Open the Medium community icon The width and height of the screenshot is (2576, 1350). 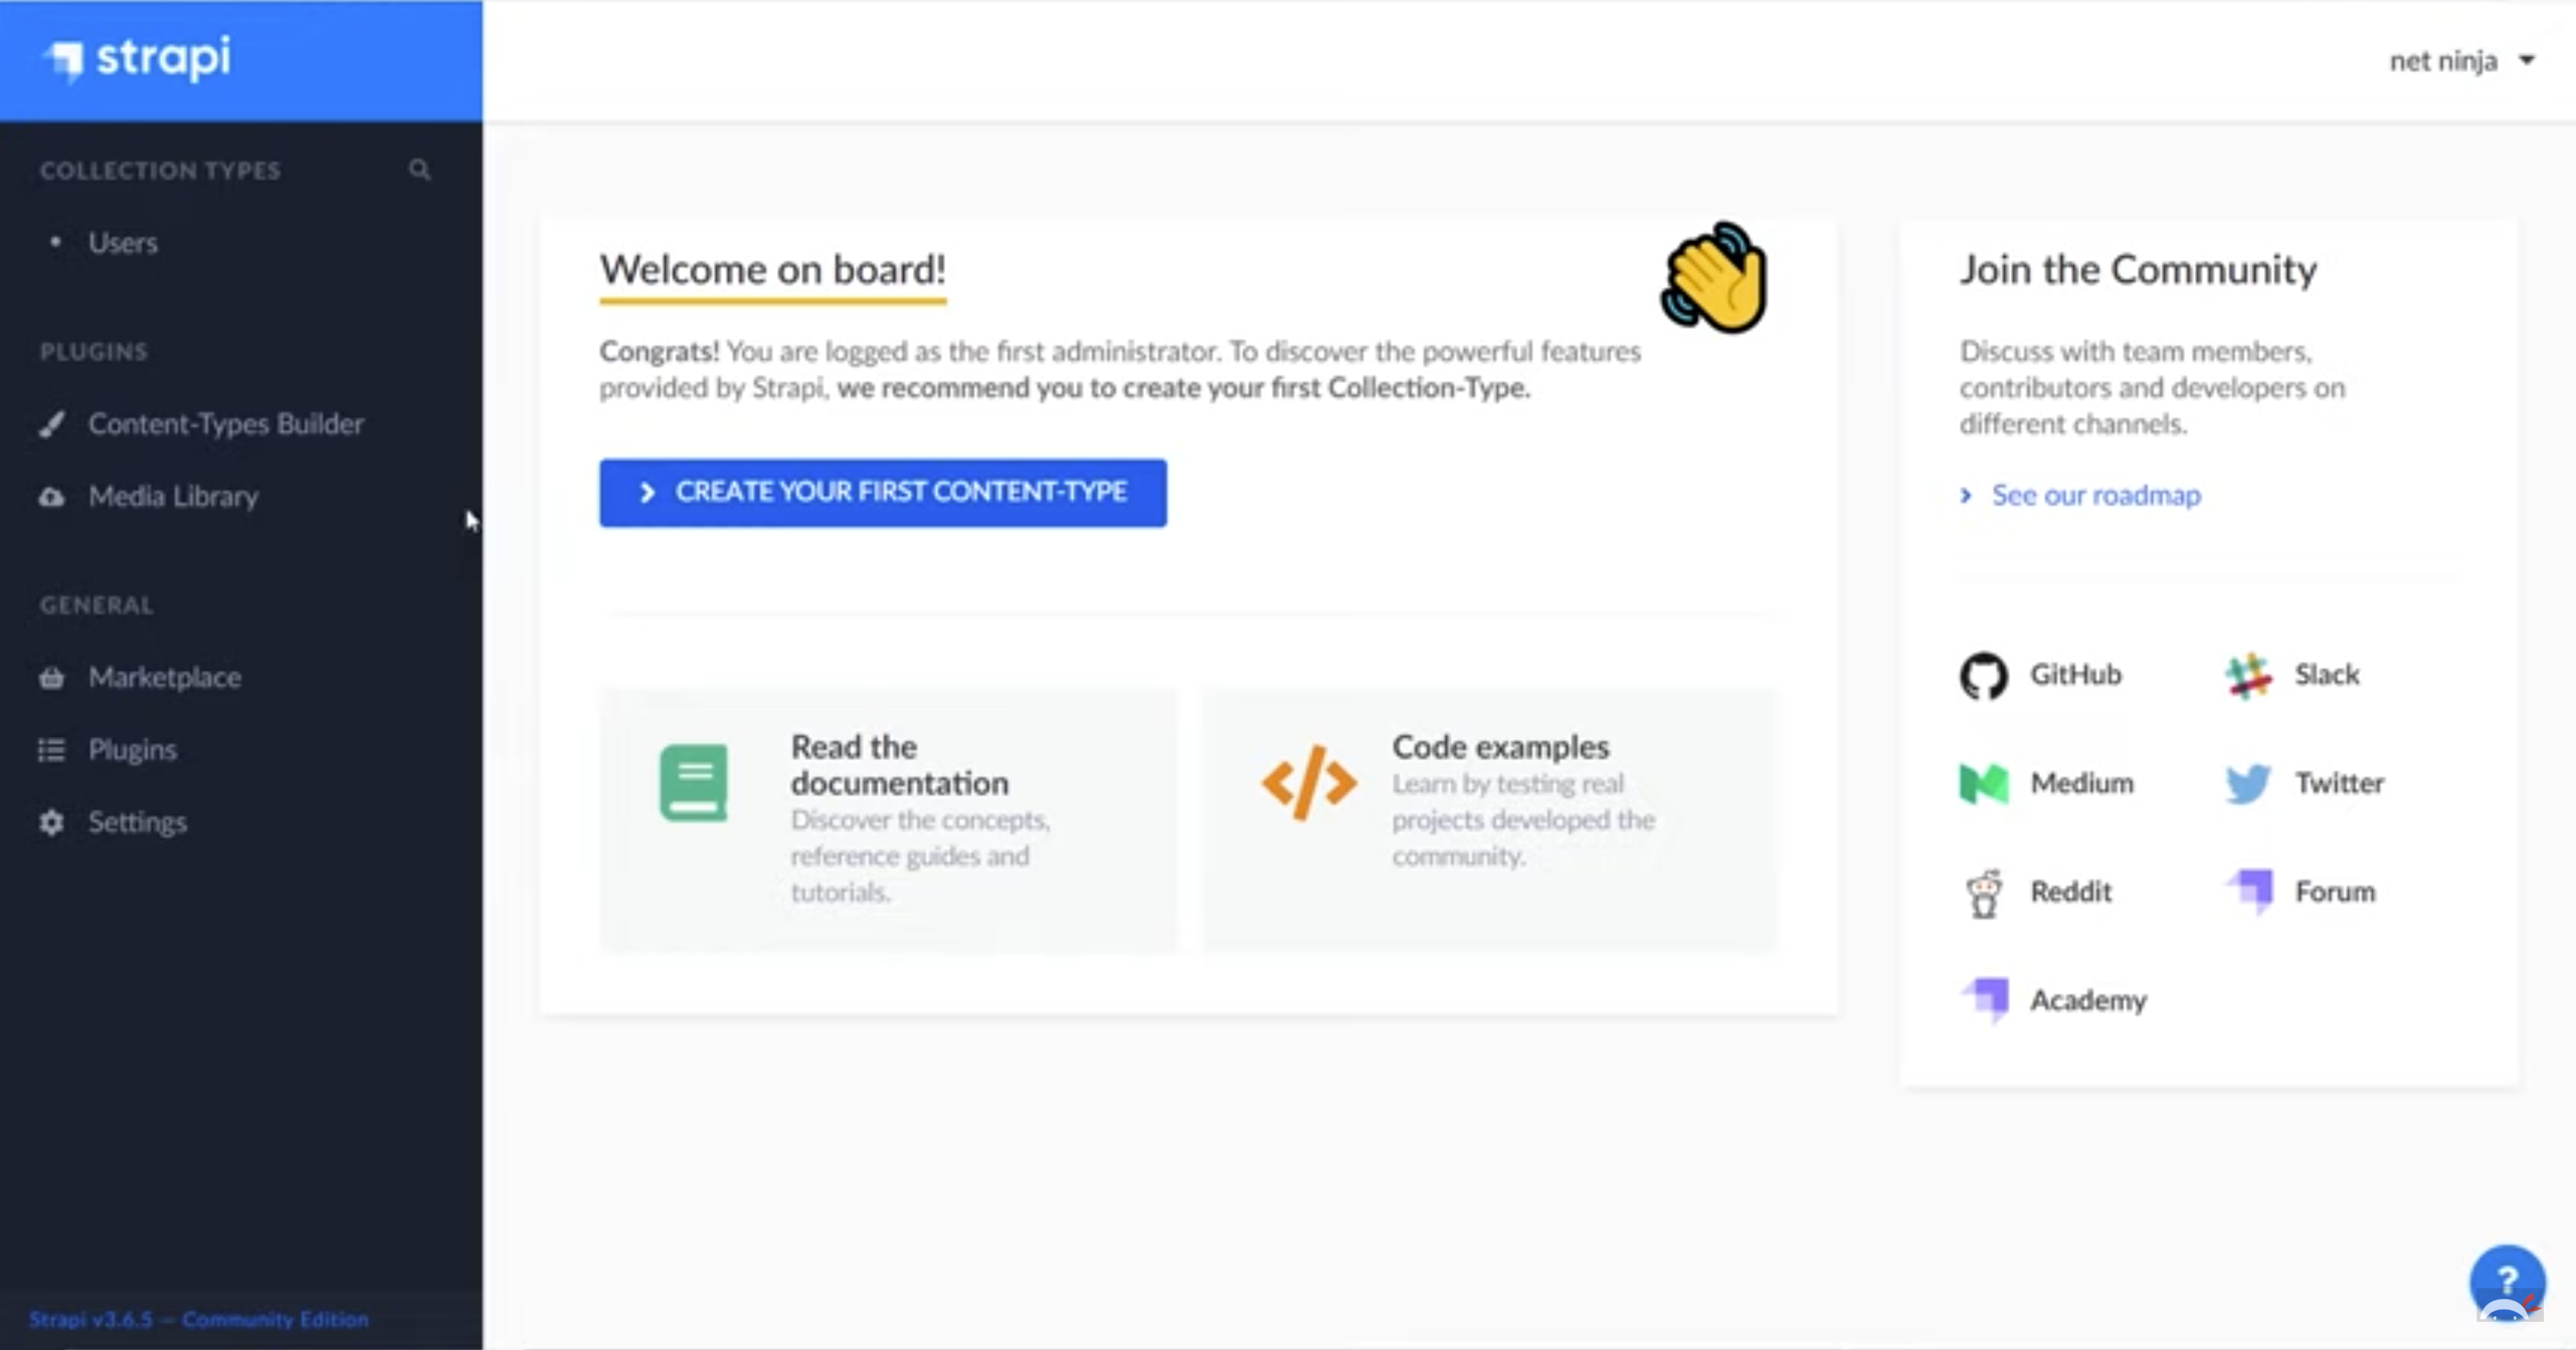coord(1983,784)
